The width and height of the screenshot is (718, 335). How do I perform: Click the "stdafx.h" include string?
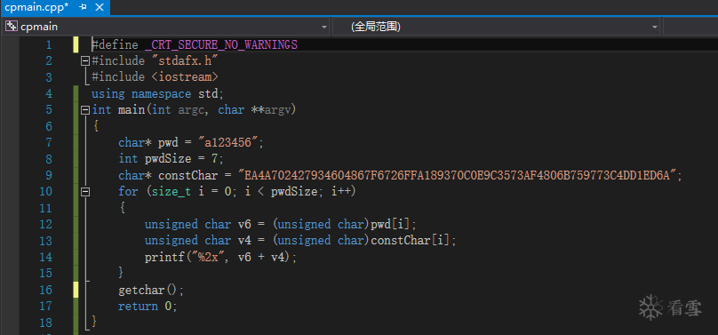click(x=185, y=60)
